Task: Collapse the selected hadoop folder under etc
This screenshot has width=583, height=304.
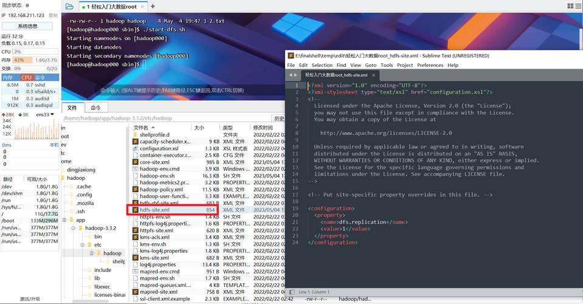Action: tap(91, 253)
